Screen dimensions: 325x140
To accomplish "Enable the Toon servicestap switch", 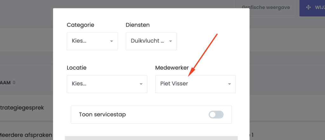I will 216,114.
